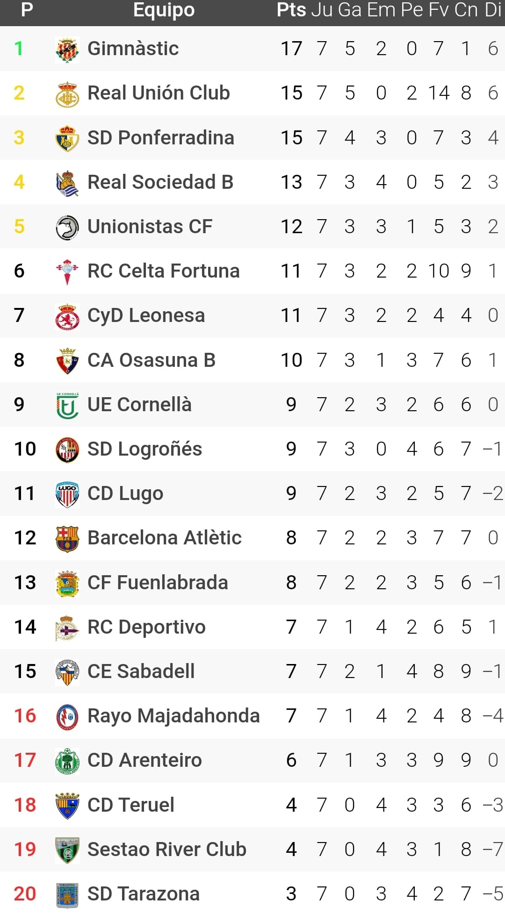Screen dimensions: 505x914
Task: Click the Real Sociedad B crest
Action: [x=67, y=182]
